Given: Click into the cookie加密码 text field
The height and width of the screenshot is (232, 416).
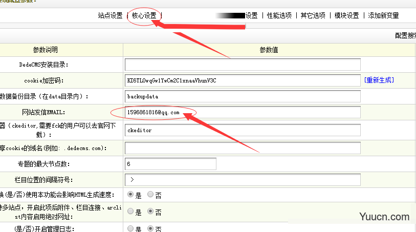Looking at the screenshot, I should pyautogui.click(x=243, y=80).
